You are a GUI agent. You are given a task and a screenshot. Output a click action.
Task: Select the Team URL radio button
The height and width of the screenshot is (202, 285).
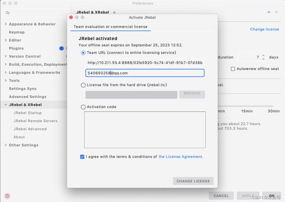click(83, 53)
